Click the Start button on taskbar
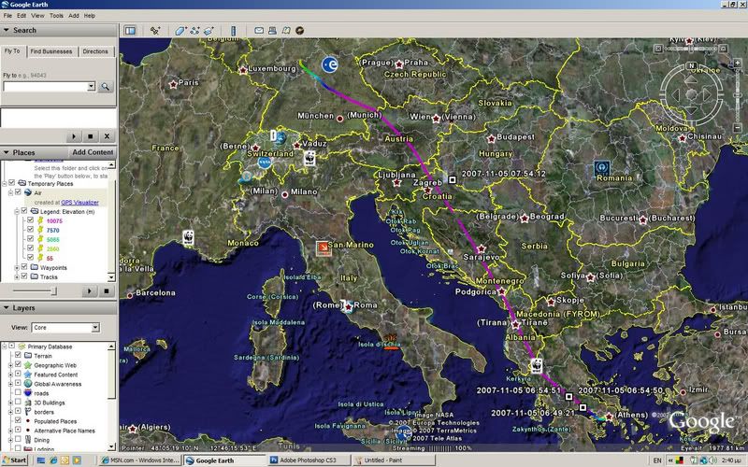This screenshot has width=748, height=467. click(14, 460)
